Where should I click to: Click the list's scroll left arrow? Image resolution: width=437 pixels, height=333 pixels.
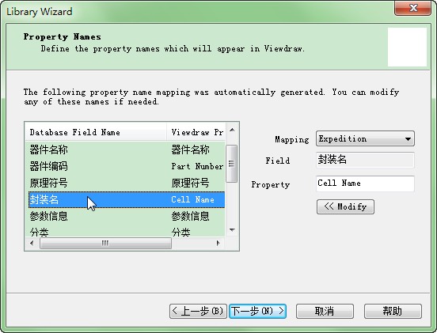(x=32, y=243)
